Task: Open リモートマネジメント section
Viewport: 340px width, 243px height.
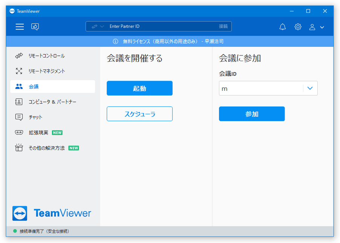Action: tap(52, 71)
